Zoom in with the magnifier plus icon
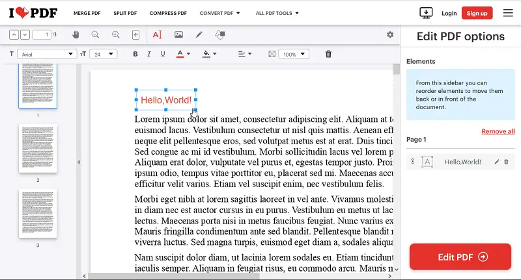Screen dimensions: 521x280 (116, 34)
